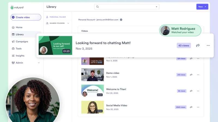This screenshot has height=122, width=218.
Task: Open more options for 124 views video
Action: click(x=198, y=59)
